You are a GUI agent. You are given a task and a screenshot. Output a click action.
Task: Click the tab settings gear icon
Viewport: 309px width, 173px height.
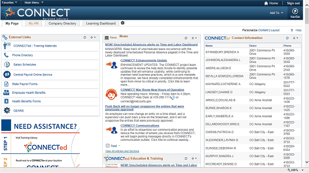pos(123,23)
